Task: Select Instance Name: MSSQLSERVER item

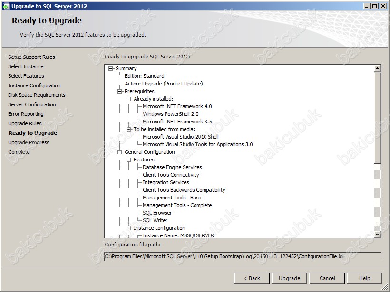Action: (178, 235)
